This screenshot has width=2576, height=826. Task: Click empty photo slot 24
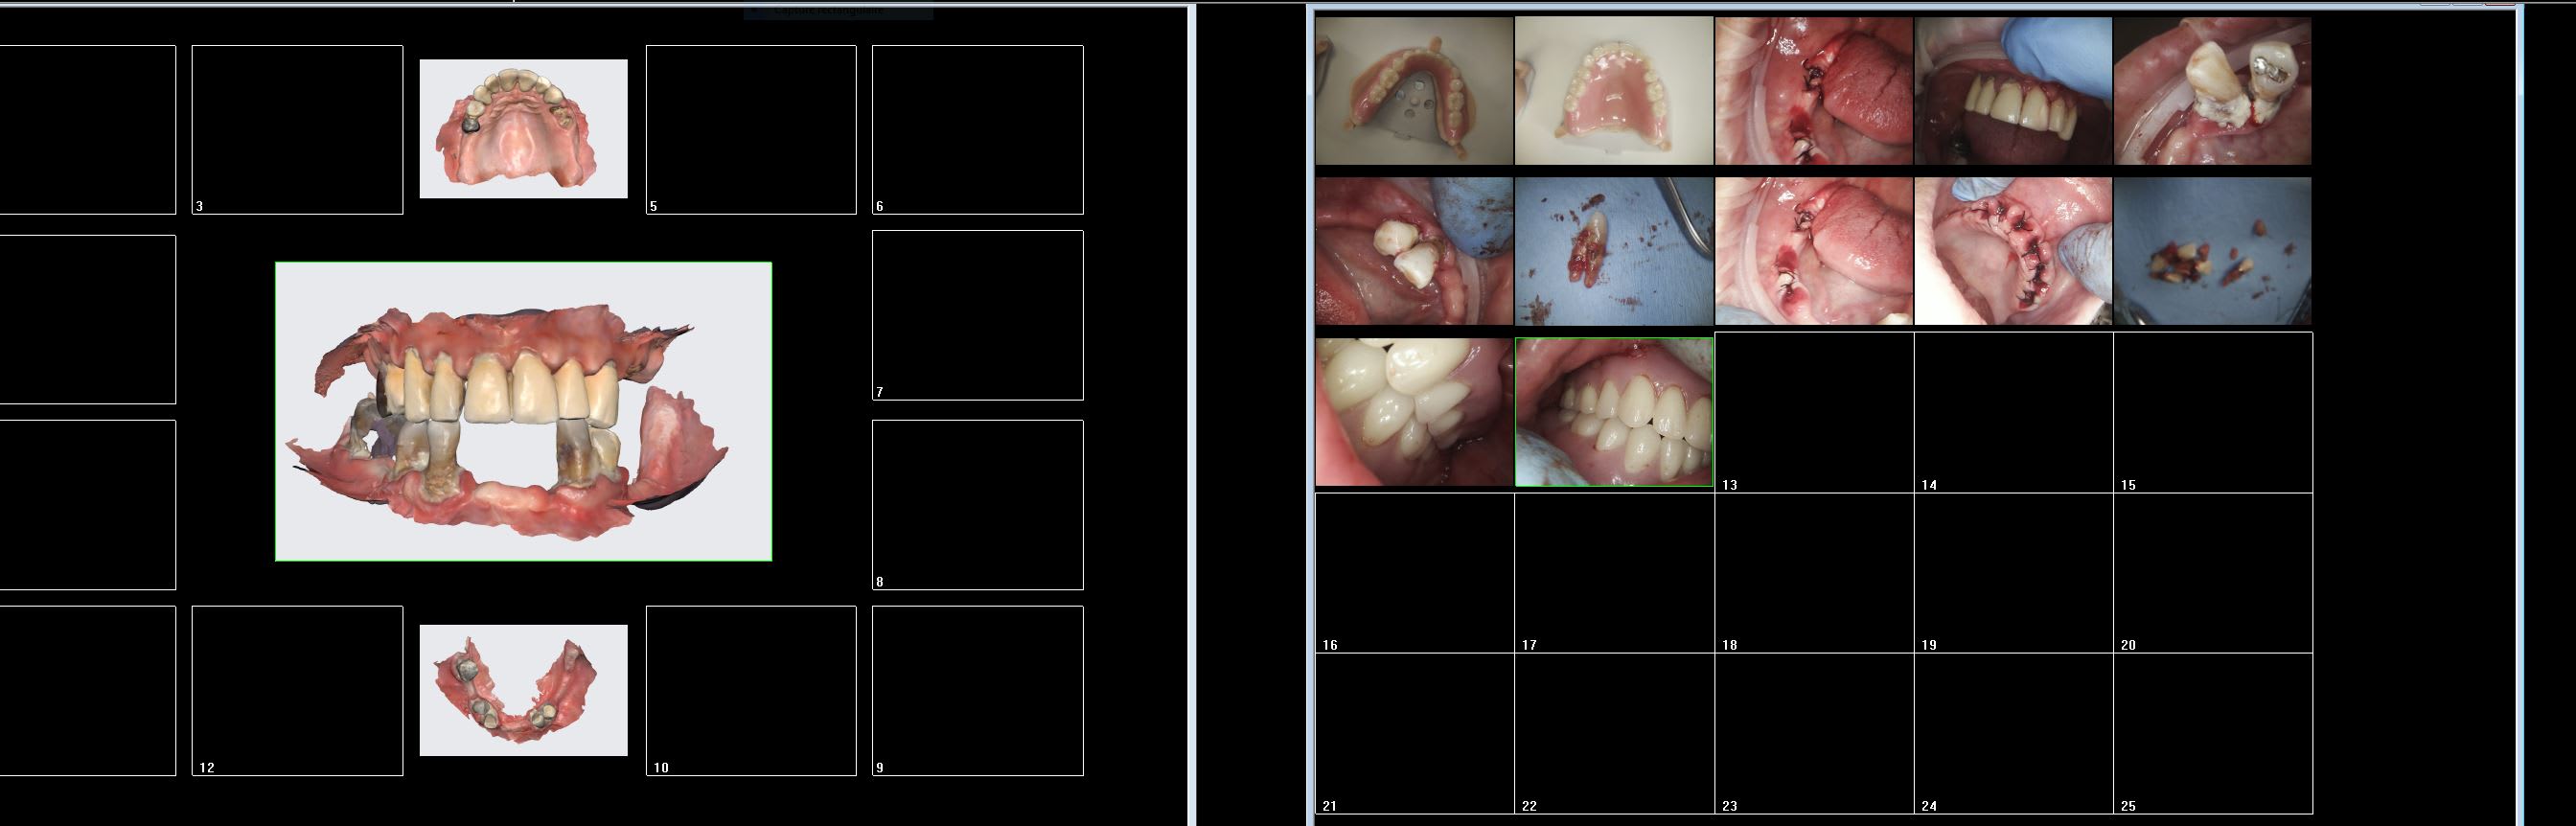pos(2013,733)
